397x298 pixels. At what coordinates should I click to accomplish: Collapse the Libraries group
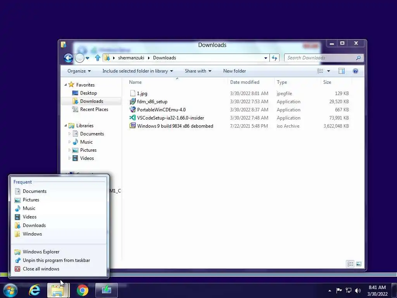point(66,125)
